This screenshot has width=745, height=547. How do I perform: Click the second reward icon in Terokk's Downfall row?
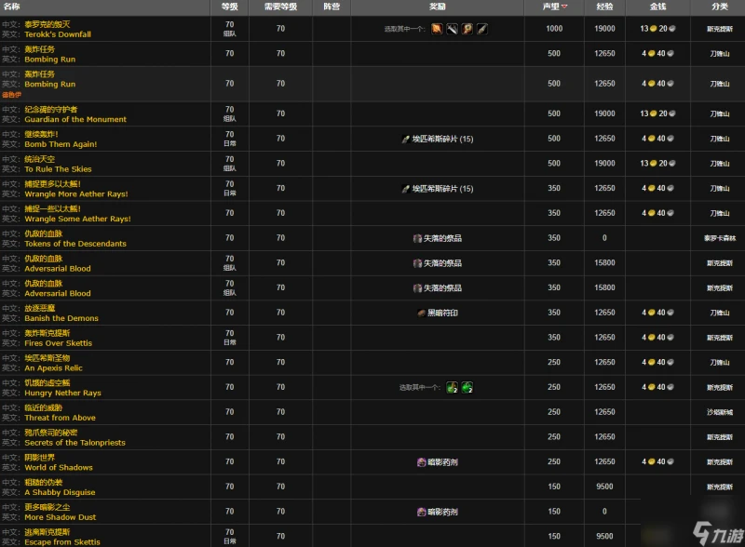coord(452,29)
